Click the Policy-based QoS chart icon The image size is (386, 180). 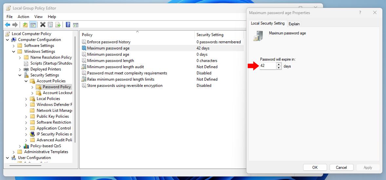(x=26, y=146)
